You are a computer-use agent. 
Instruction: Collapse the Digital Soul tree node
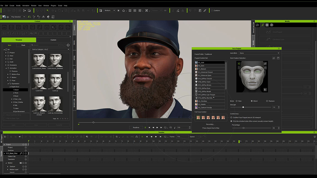coord(10,87)
